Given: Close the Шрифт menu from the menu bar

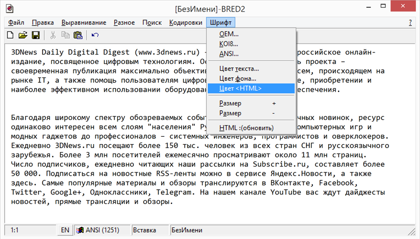Looking at the screenshot, I should click(x=220, y=23).
